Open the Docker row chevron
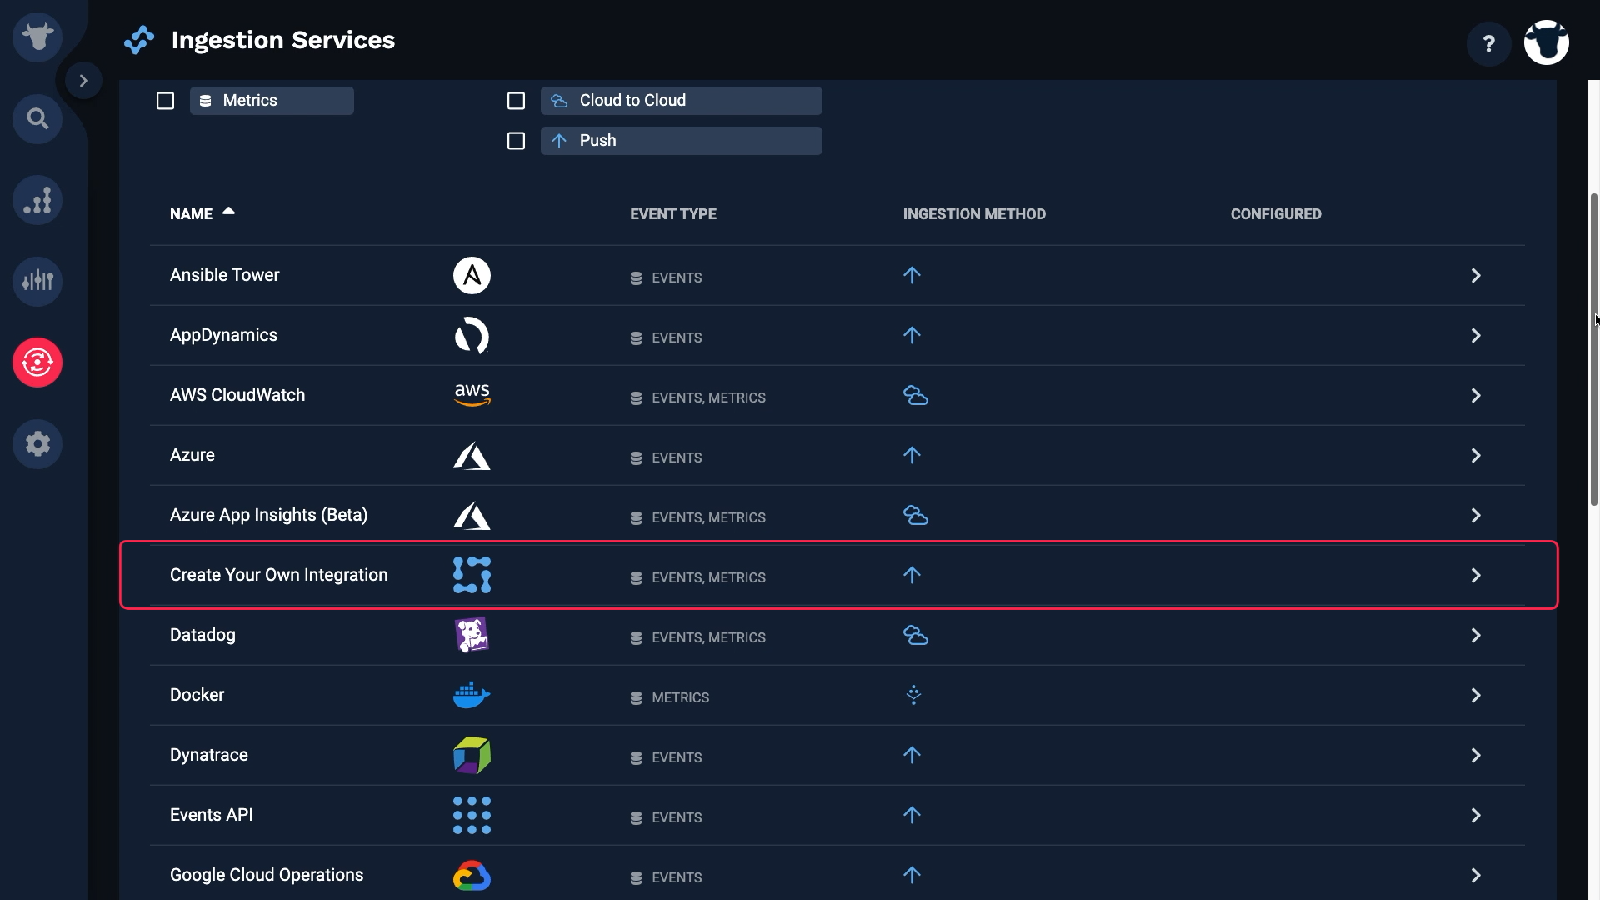This screenshot has width=1600, height=900. (1475, 696)
